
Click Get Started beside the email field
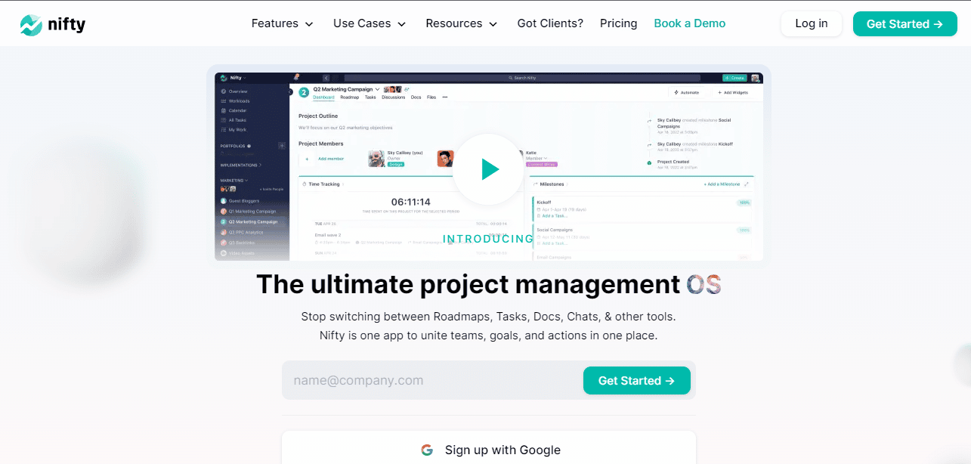tap(637, 381)
